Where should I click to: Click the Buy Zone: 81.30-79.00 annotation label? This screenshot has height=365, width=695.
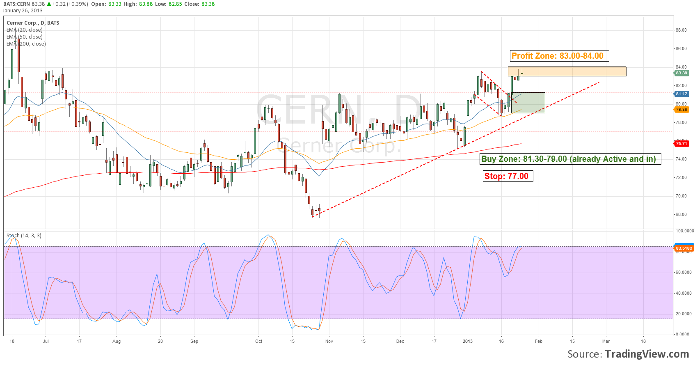[570, 159]
